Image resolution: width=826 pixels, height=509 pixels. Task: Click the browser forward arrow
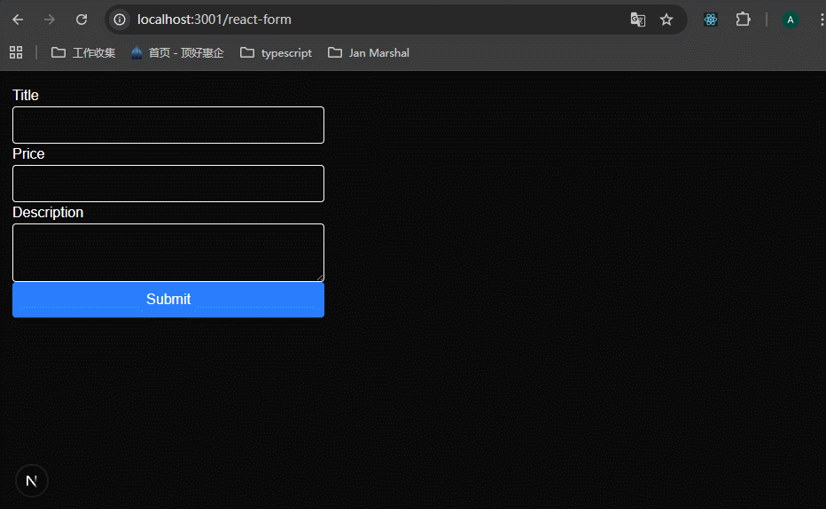click(50, 20)
